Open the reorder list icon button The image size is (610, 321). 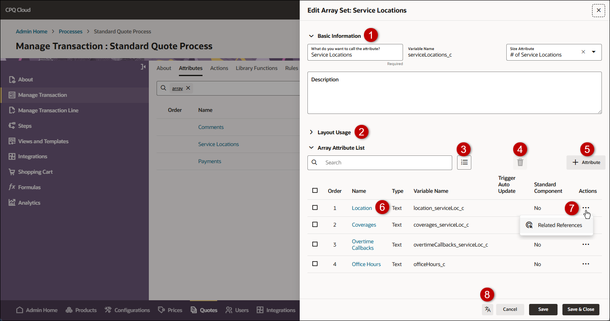coord(464,162)
